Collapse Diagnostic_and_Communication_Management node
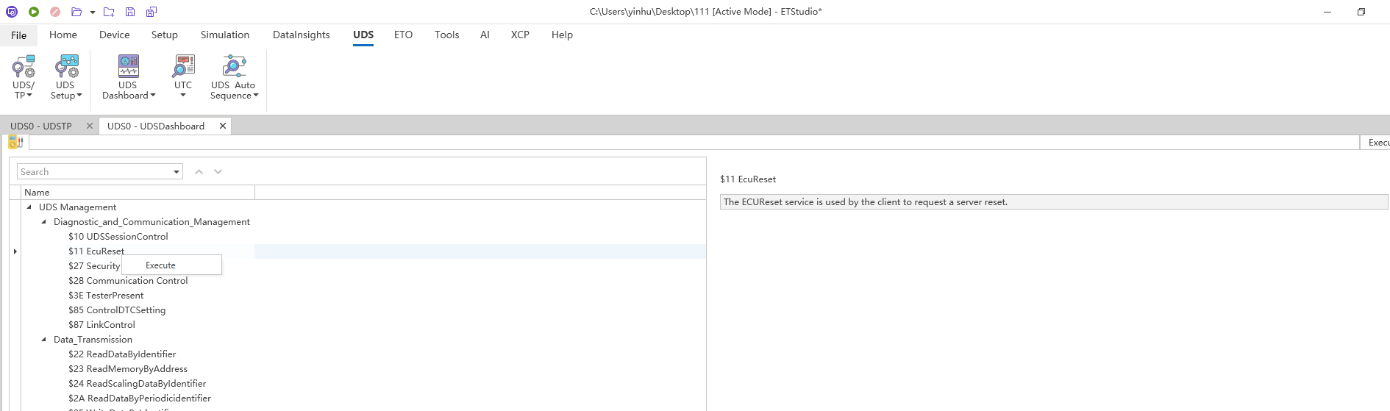The height and width of the screenshot is (411, 1390). pos(43,222)
